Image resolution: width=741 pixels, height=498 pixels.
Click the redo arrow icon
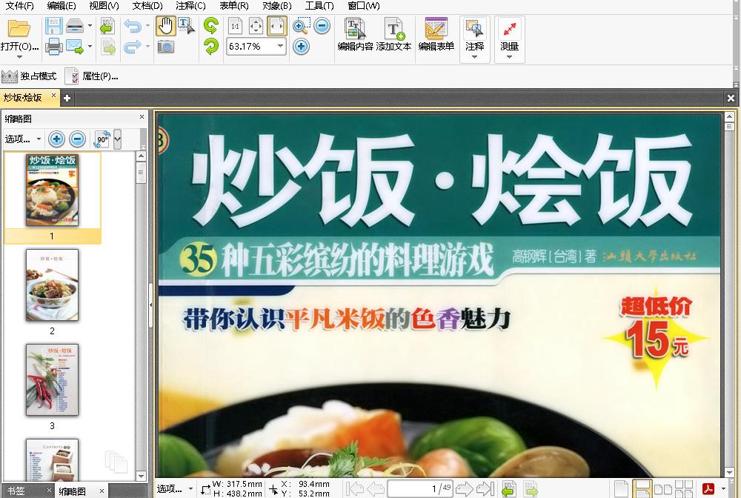pos(132,46)
